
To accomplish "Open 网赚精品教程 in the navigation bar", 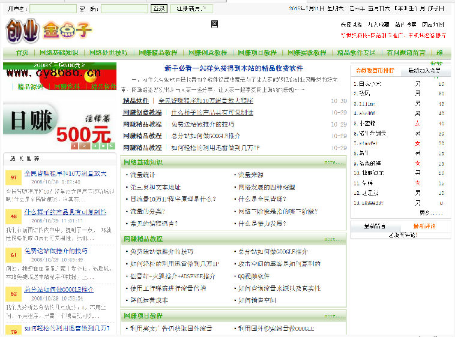I will click(158, 53).
